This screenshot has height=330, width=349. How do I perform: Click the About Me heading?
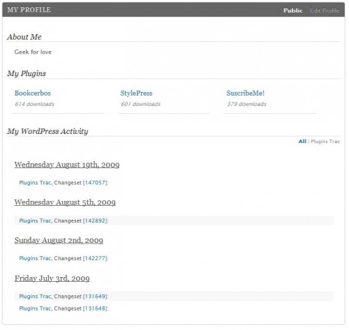(24, 37)
